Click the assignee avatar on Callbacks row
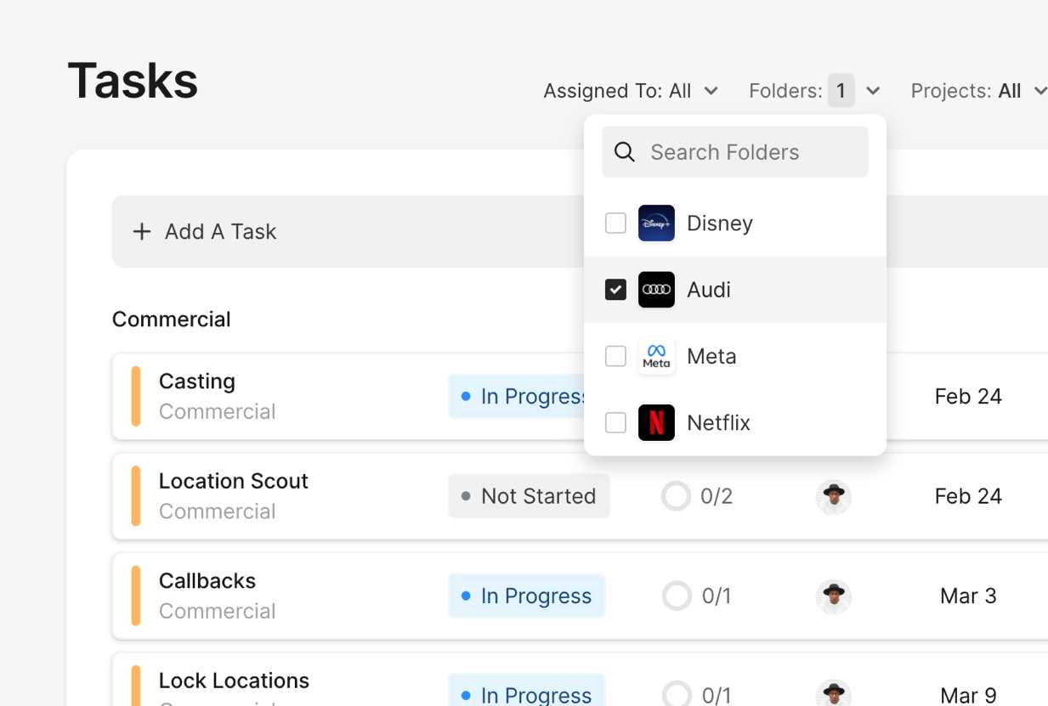Image resolution: width=1048 pixels, height=706 pixels. 833,596
